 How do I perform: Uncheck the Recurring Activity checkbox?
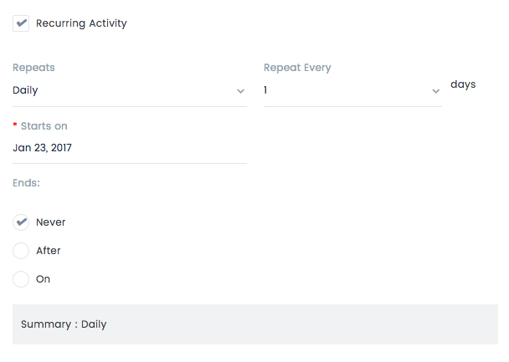click(x=21, y=23)
